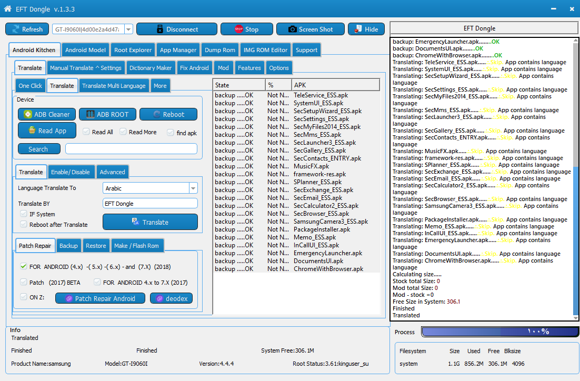Click the home icon in title bar

(x=7, y=8)
